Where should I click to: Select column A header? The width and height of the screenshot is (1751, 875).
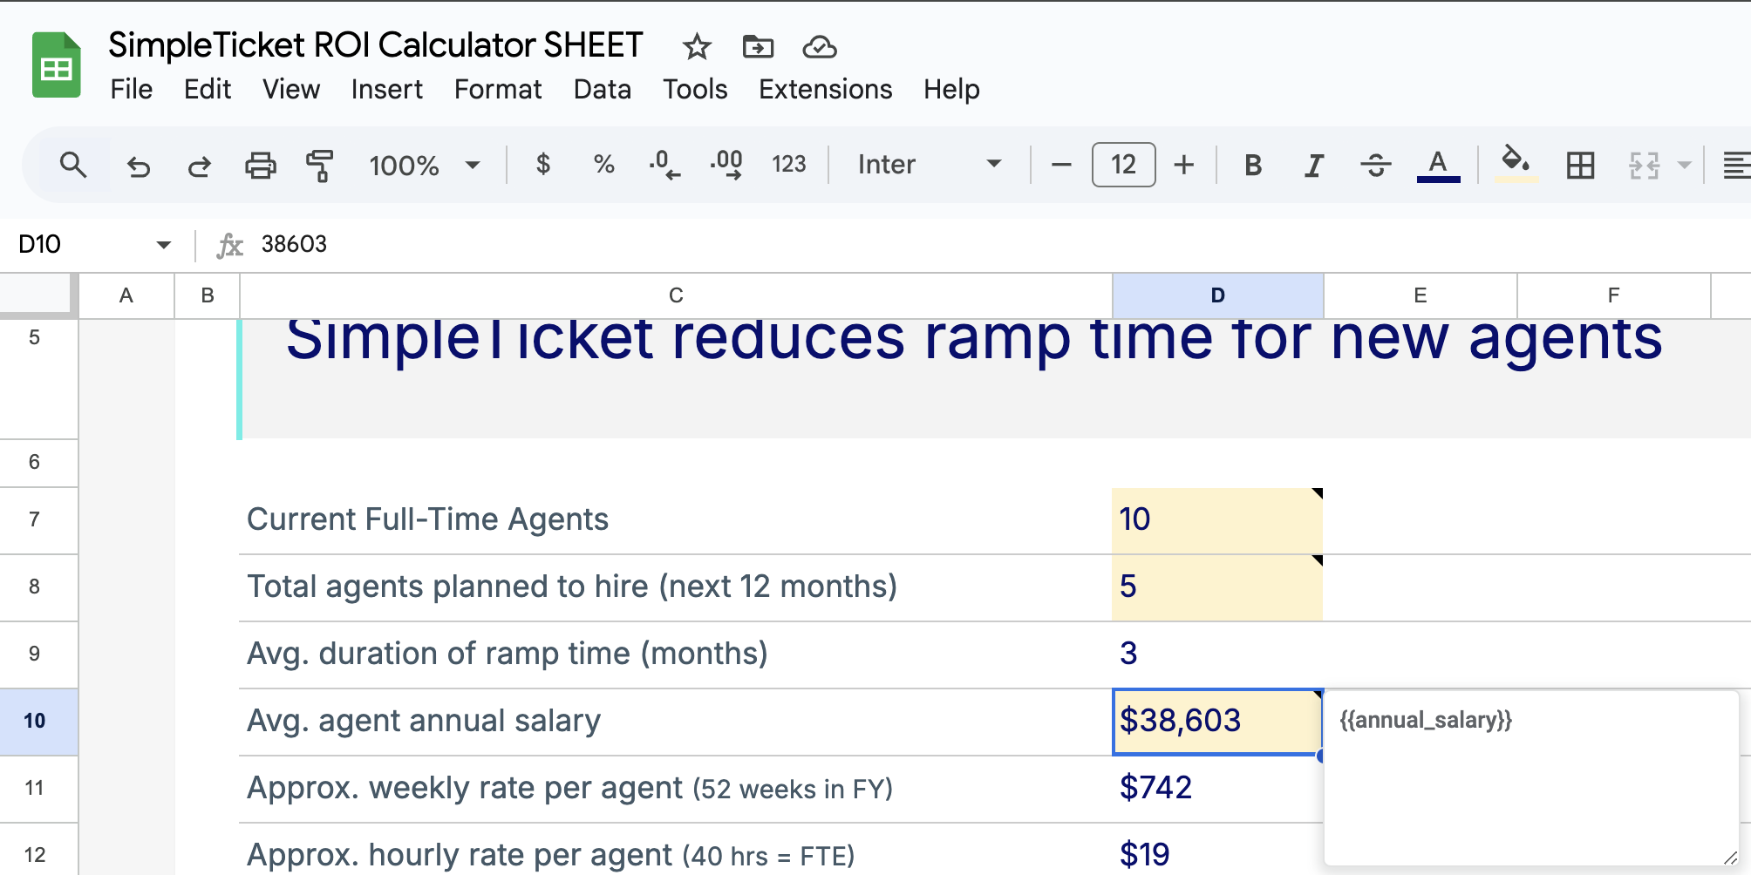[126, 295]
